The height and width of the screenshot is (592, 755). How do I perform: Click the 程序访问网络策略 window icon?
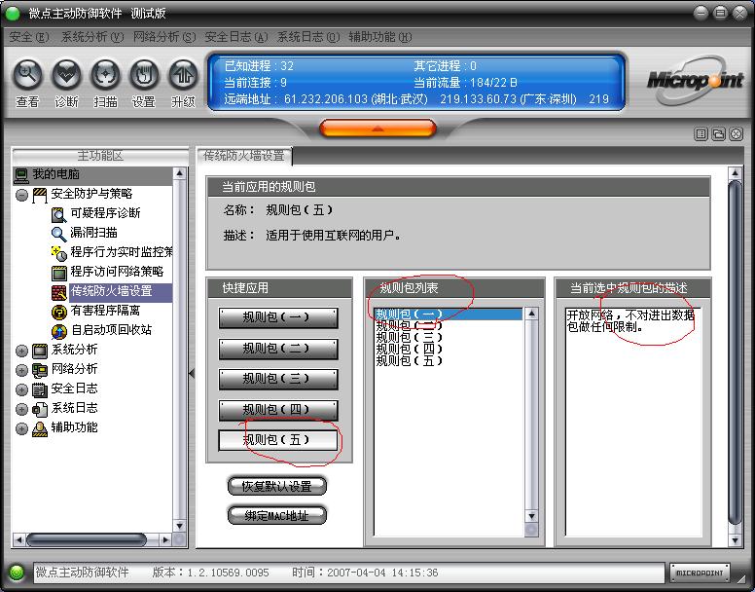(58, 273)
